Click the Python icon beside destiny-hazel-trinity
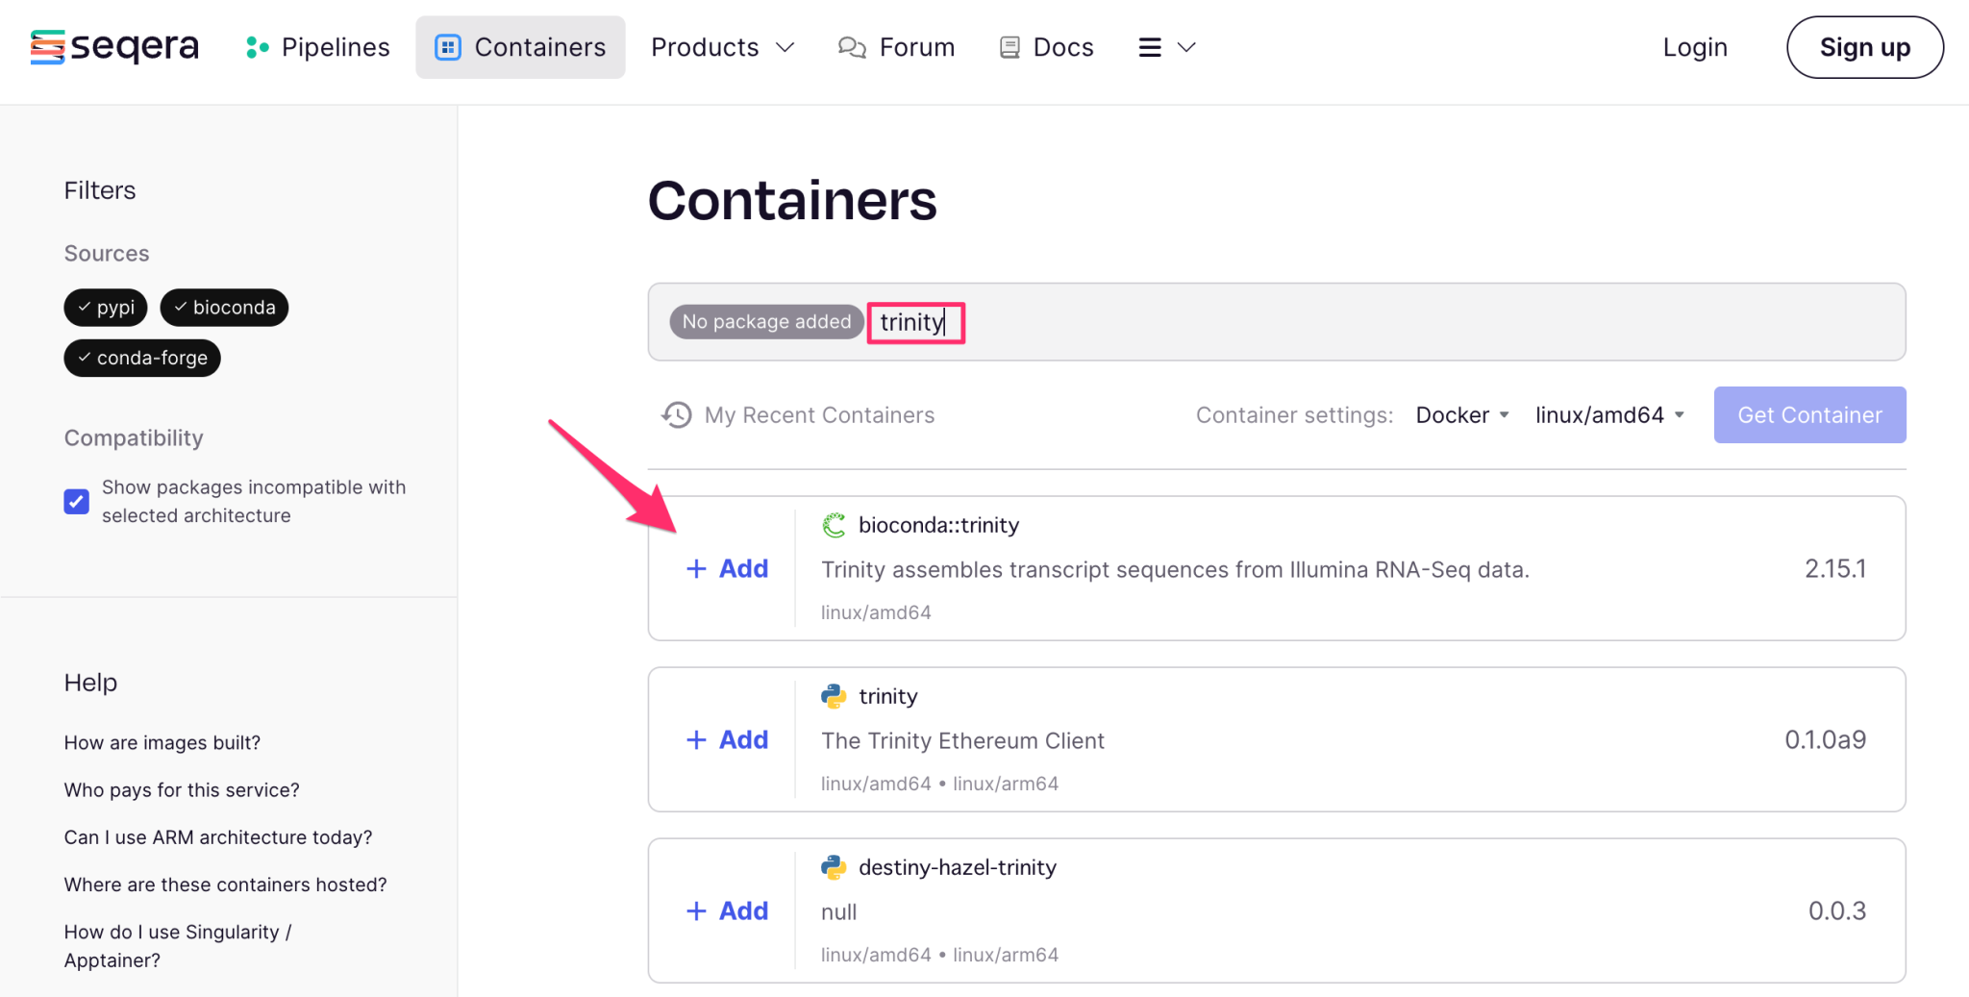This screenshot has height=997, width=1969. click(x=835, y=866)
